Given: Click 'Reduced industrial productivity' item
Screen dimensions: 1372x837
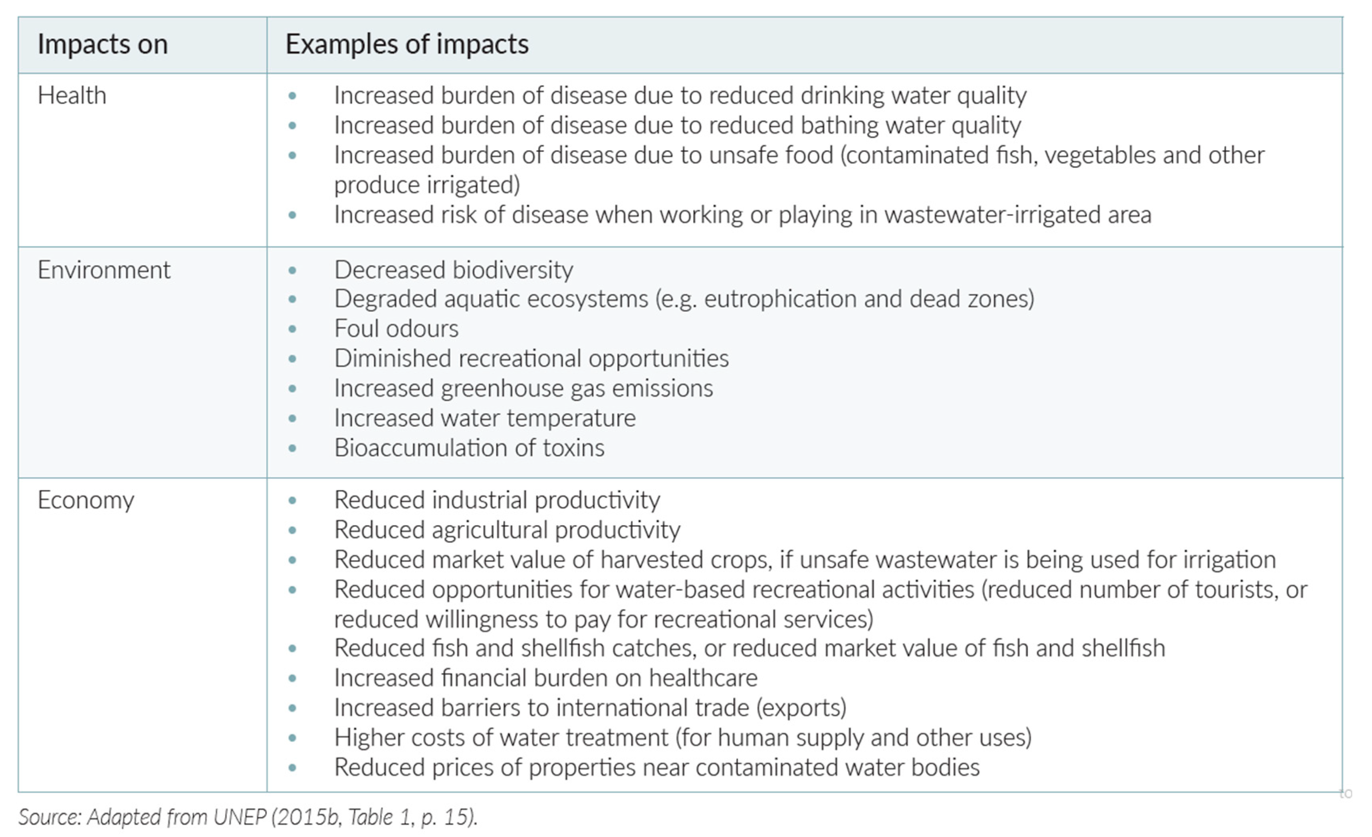Looking at the screenshot, I should (x=497, y=500).
